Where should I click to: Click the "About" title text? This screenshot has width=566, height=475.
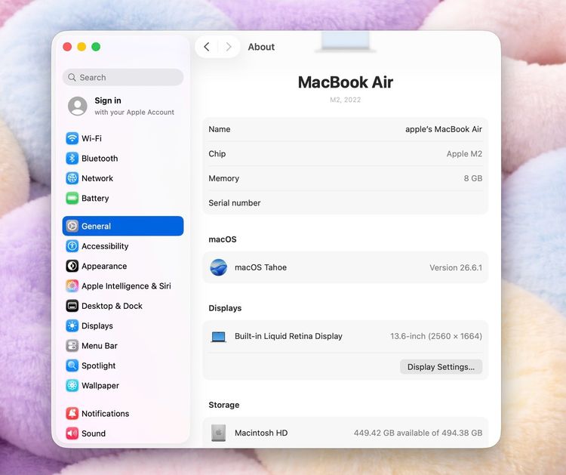tap(261, 47)
